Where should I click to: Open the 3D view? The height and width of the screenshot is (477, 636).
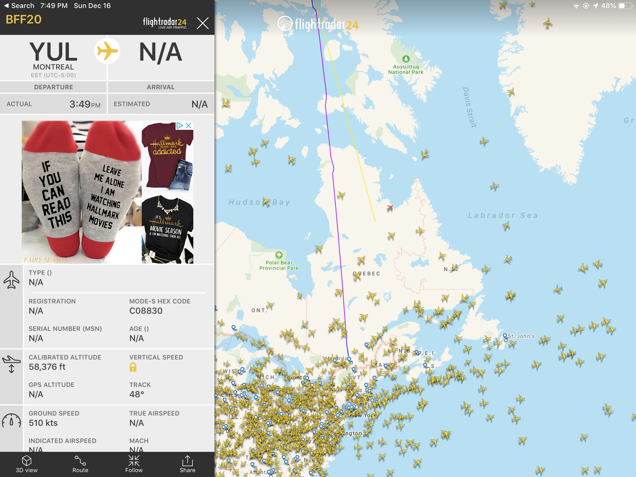(26, 464)
